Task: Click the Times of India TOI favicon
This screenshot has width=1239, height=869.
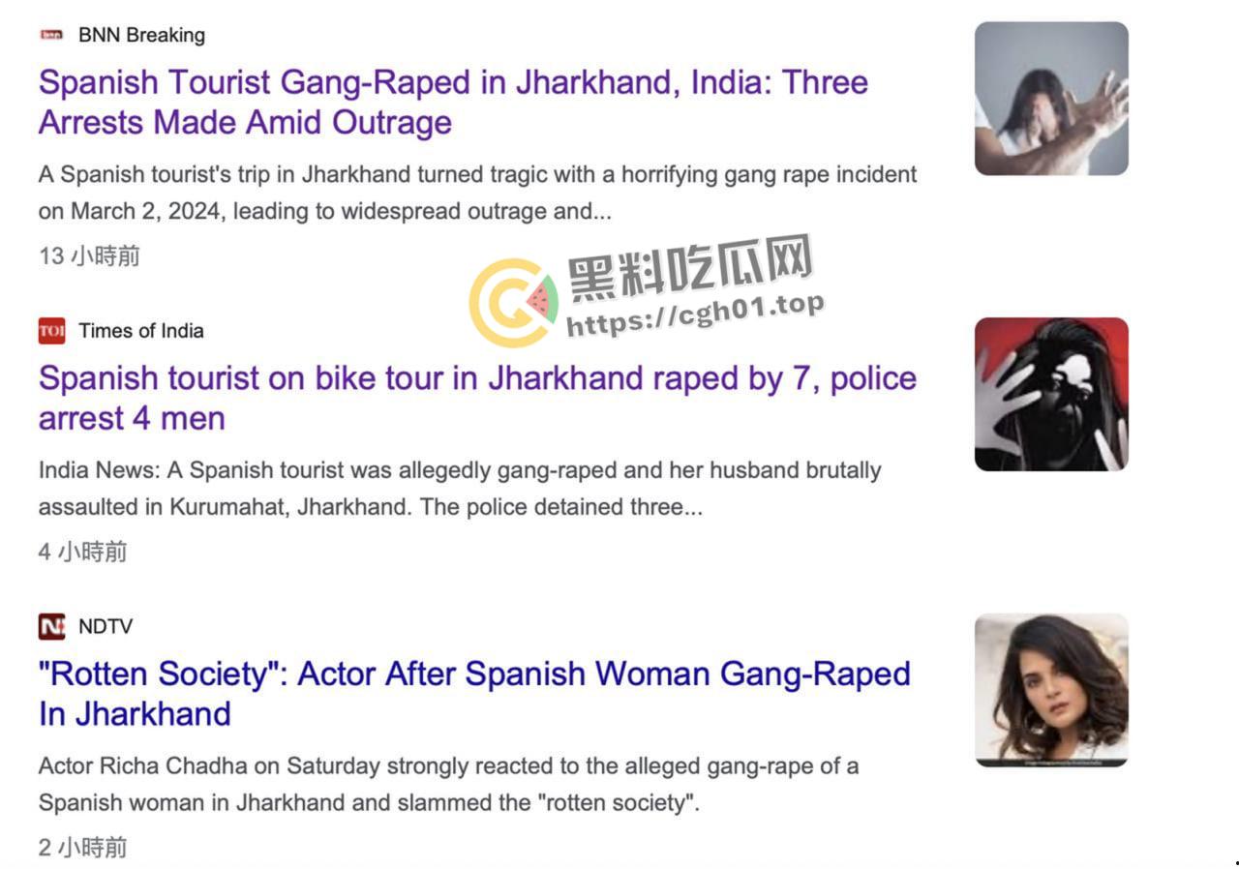Action: click(x=51, y=331)
